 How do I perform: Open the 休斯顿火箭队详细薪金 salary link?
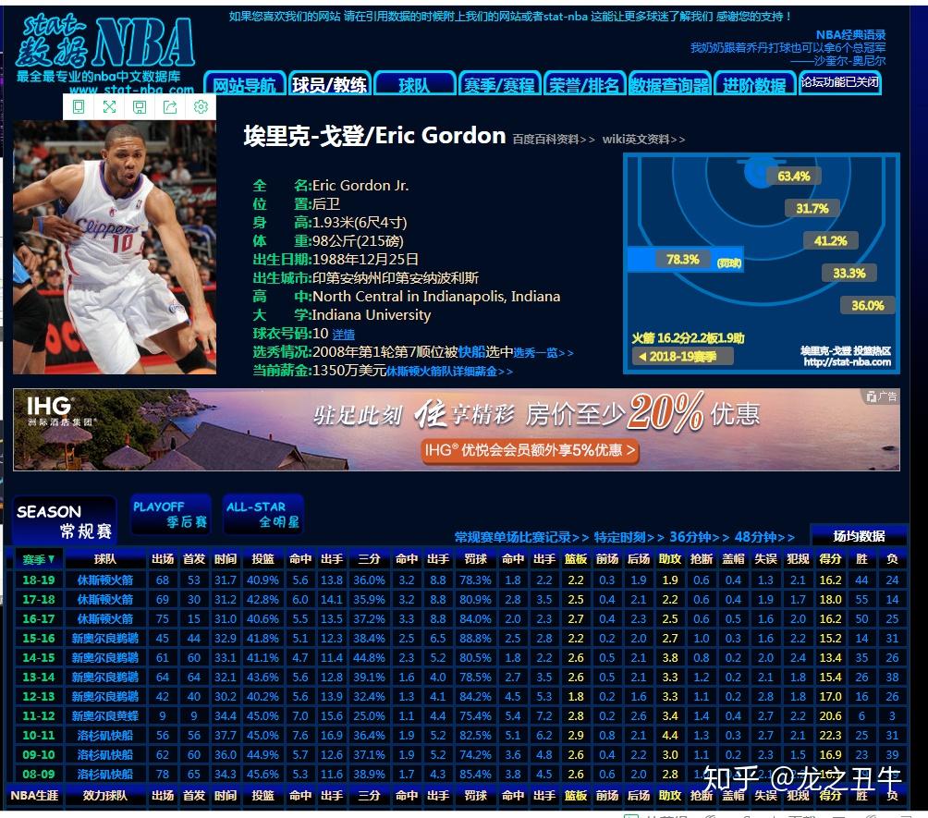click(x=449, y=371)
